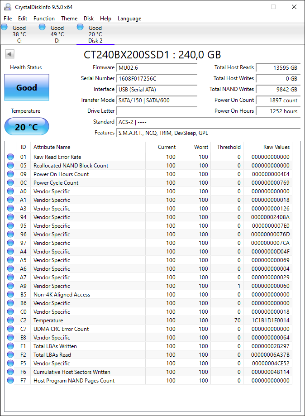
Task: Open the Edit menu
Action: pos(23,18)
